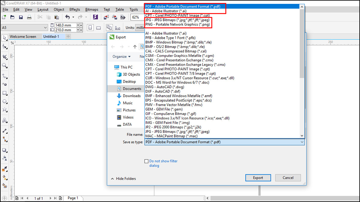Select the Rectangle tool
The height and width of the screenshot is (202, 360).
tap(4, 93)
